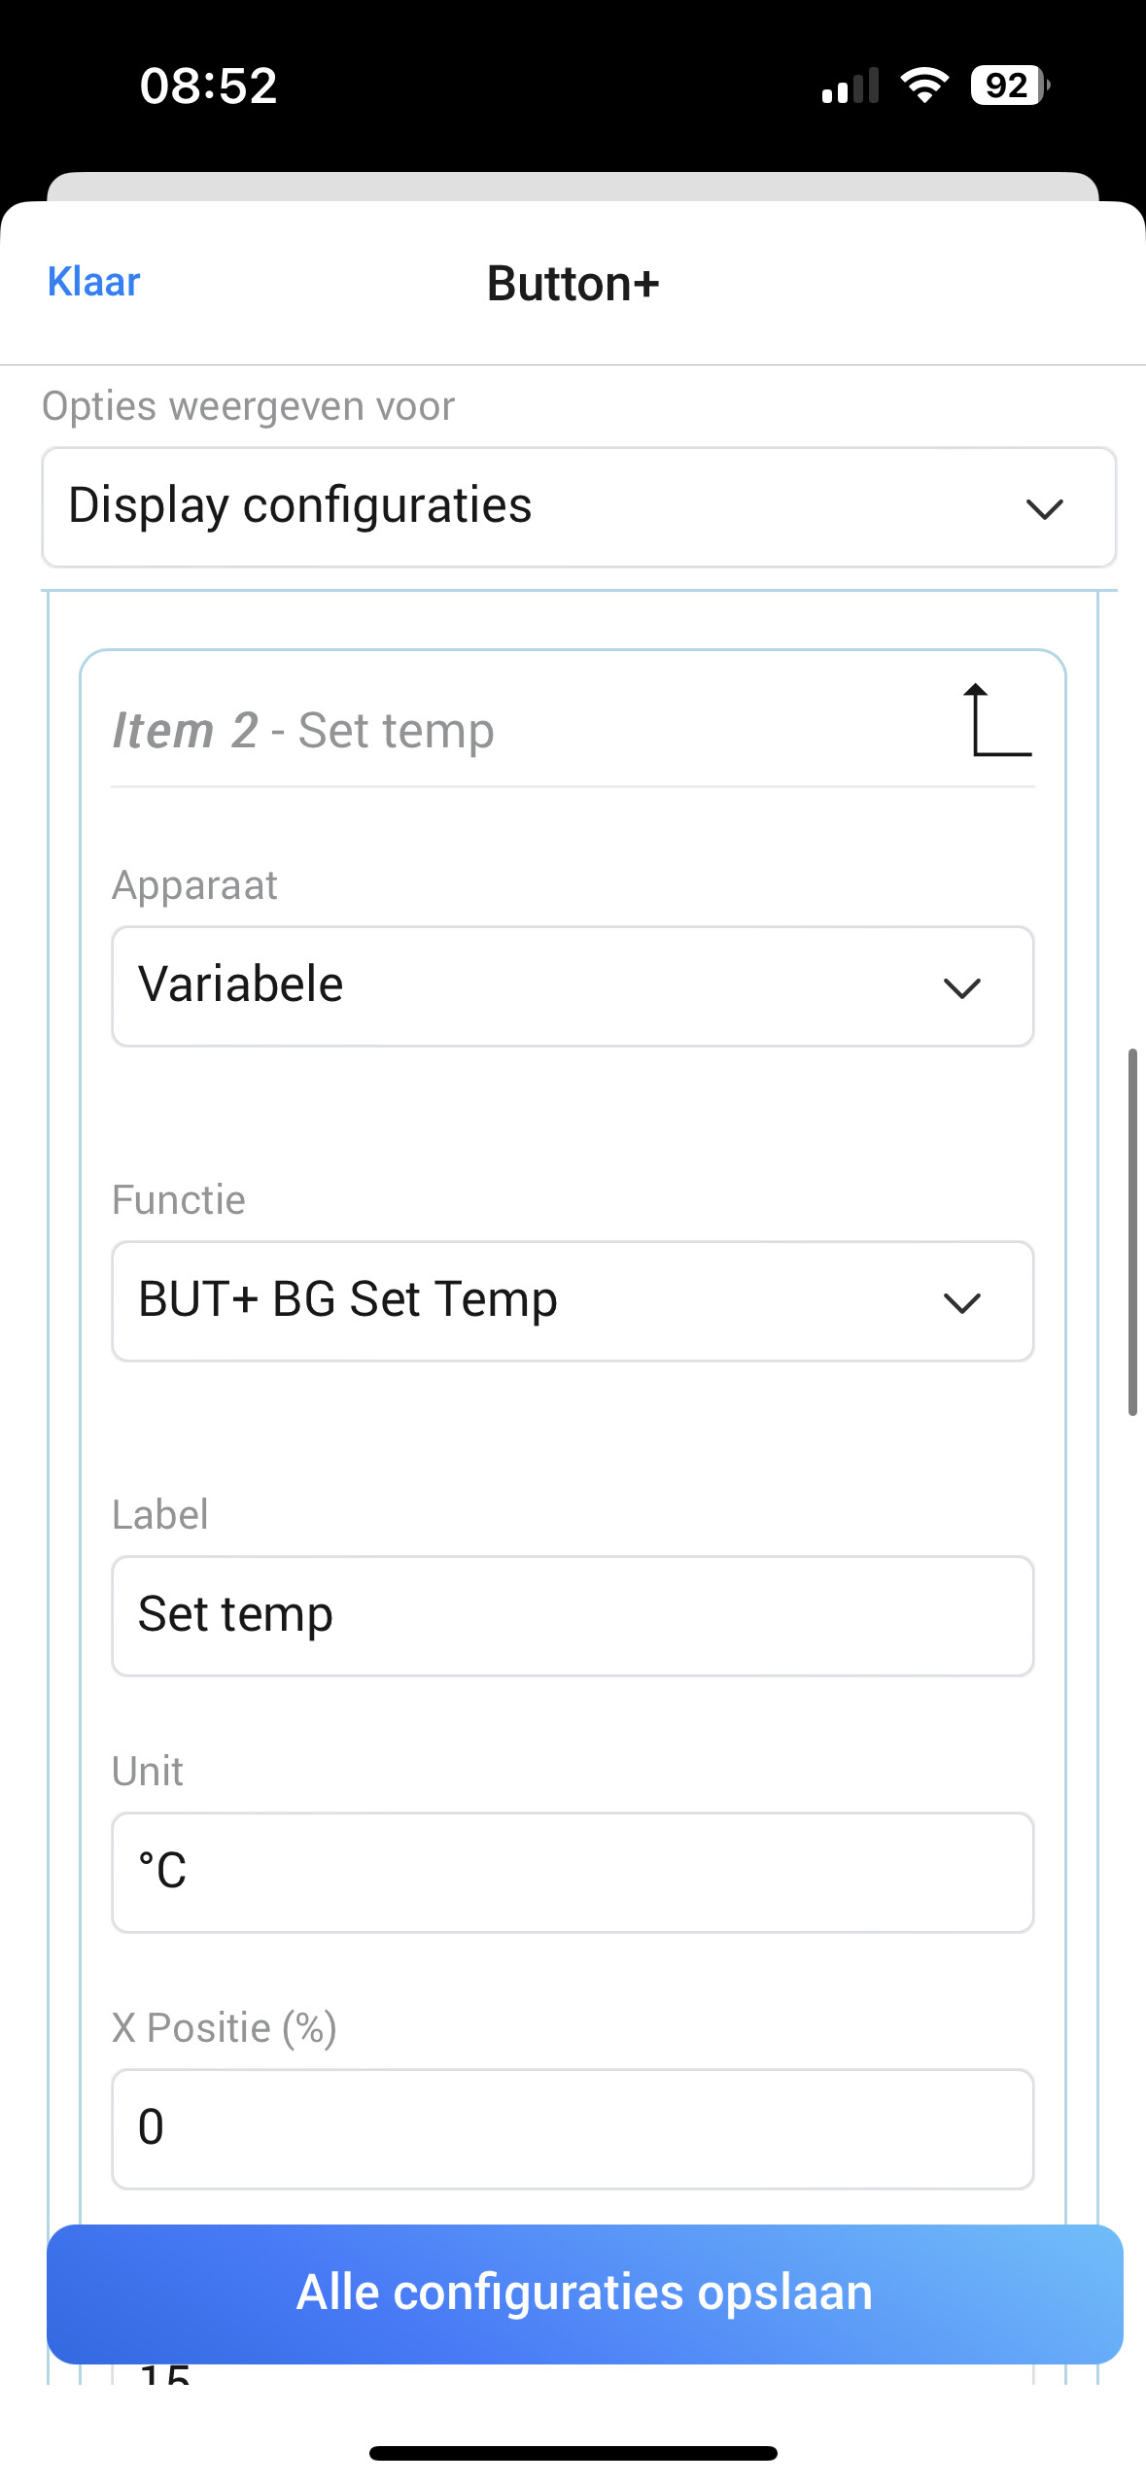Tap the Apparaat field label
This screenshot has height=2484, width=1146.
click(194, 885)
